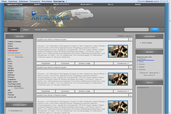Screen dimensions: 171x114
Task: Click the 'Добавить новость' link
Action: pos(125,36)
